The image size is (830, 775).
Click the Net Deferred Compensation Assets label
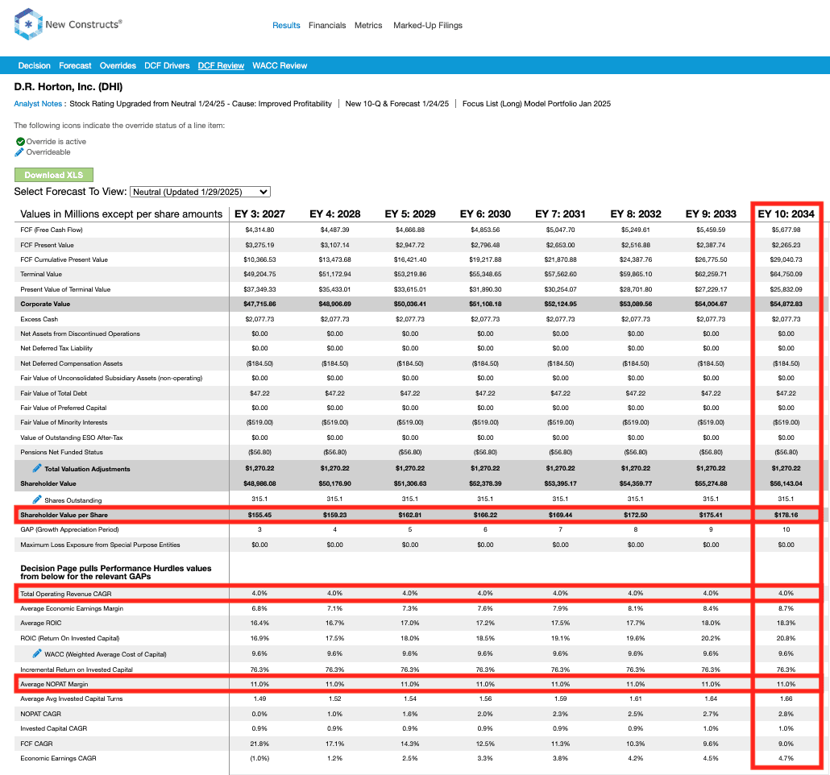[72, 363]
